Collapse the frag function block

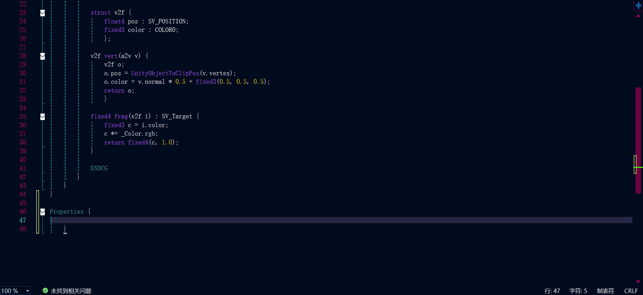click(x=42, y=117)
